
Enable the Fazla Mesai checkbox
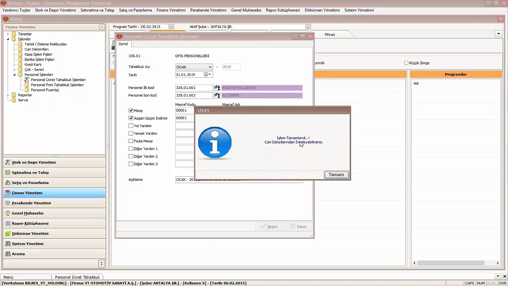[131, 141]
